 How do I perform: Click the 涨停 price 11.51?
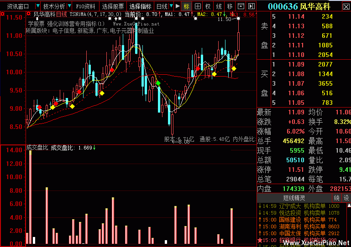(x=296, y=170)
